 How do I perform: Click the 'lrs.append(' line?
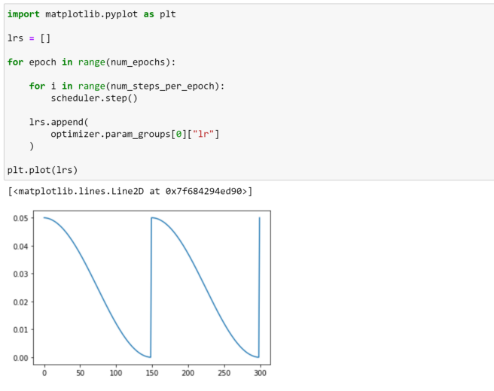[x=59, y=122]
